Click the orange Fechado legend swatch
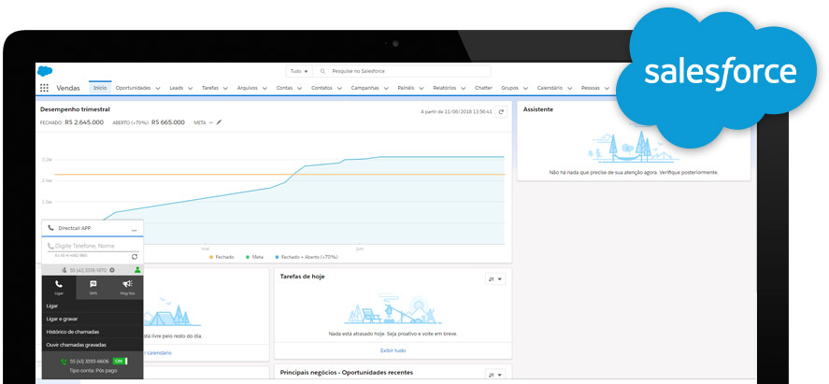Viewport: 829px width, 384px height. 211,257
